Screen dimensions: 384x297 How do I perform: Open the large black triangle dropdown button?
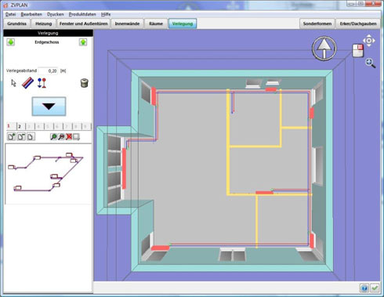[x=49, y=107]
